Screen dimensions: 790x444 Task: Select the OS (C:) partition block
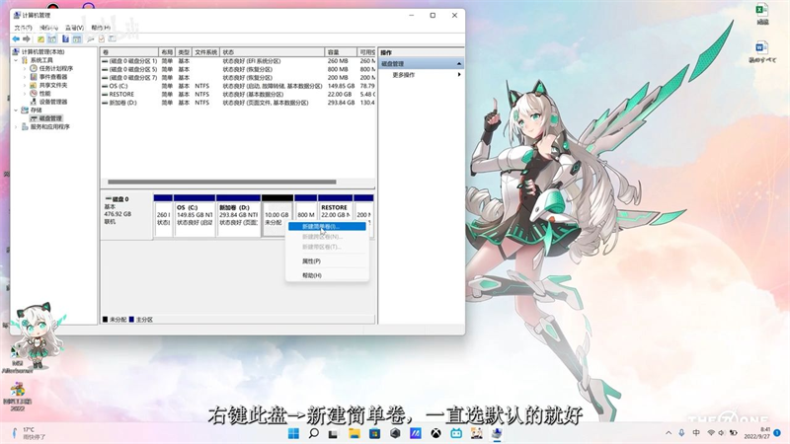195,215
